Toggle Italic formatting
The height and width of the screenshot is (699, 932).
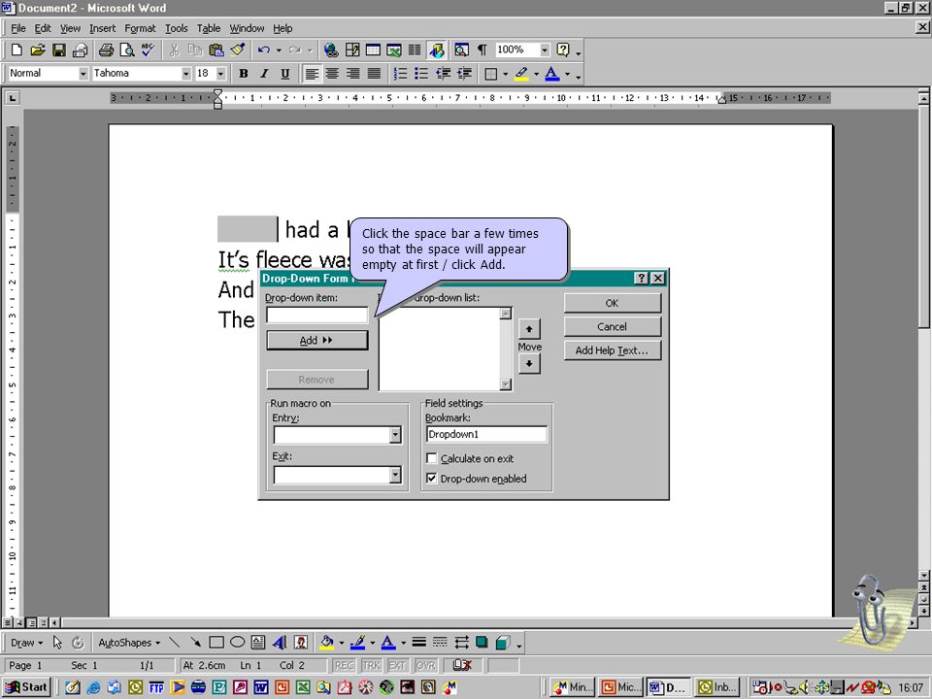coord(264,73)
